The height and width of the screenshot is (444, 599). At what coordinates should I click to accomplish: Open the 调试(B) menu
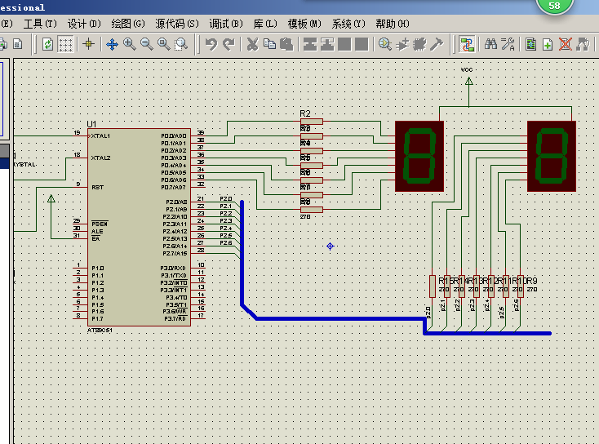point(226,24)
